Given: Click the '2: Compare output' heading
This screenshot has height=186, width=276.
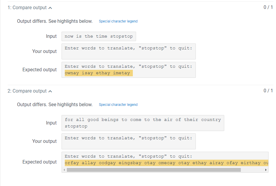Looking at the screenshot, I should [27, 91].
